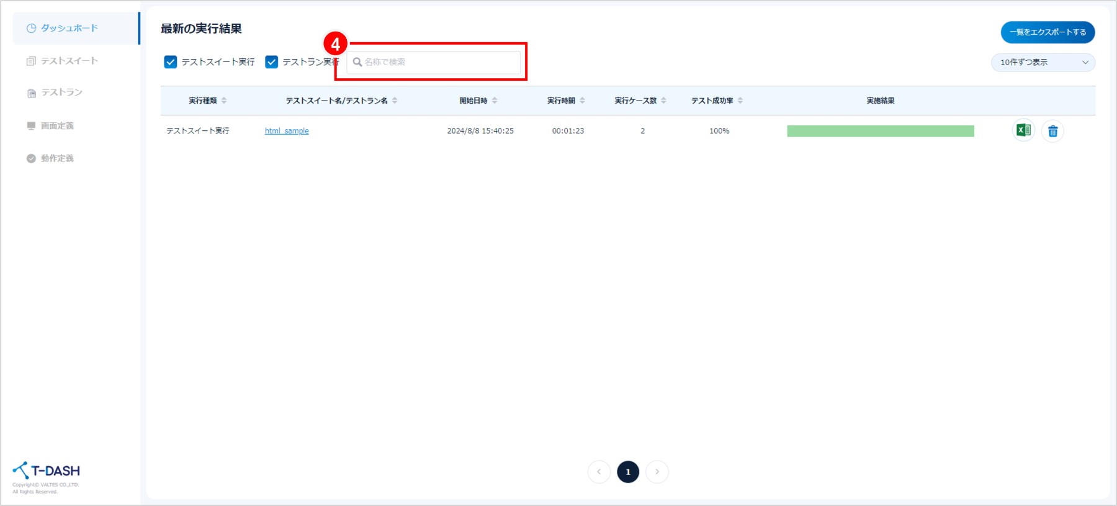Viewport: 1117px width, 506px height.
Task: Download the Excel report for html_sample
Action: click(x=1023, y=130)
